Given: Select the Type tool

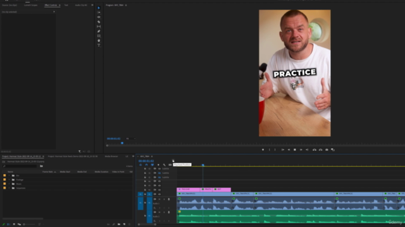Looking at the screenshot, I should pos(99,45).
